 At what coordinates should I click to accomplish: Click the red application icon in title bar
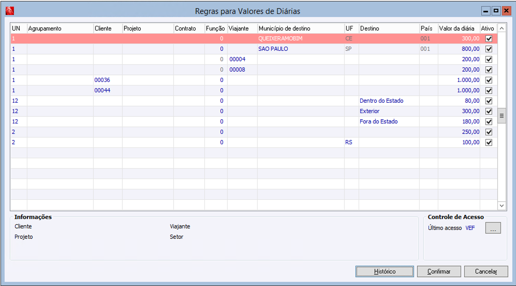(9, 11)
